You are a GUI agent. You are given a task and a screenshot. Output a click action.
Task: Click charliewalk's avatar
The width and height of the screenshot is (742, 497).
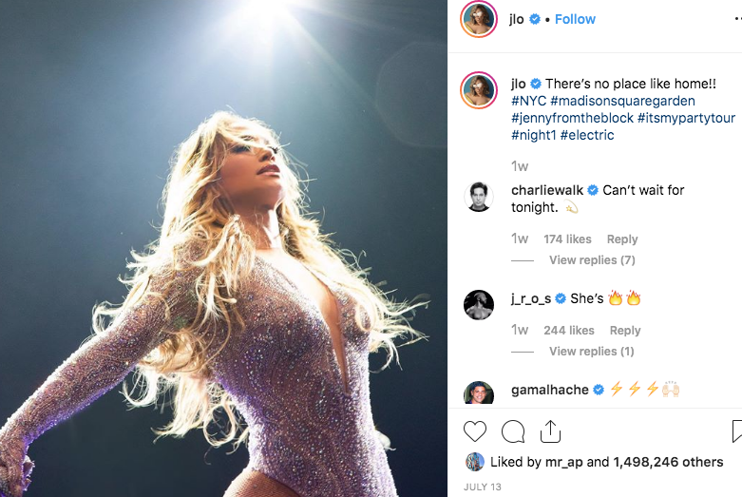[479, 197]
